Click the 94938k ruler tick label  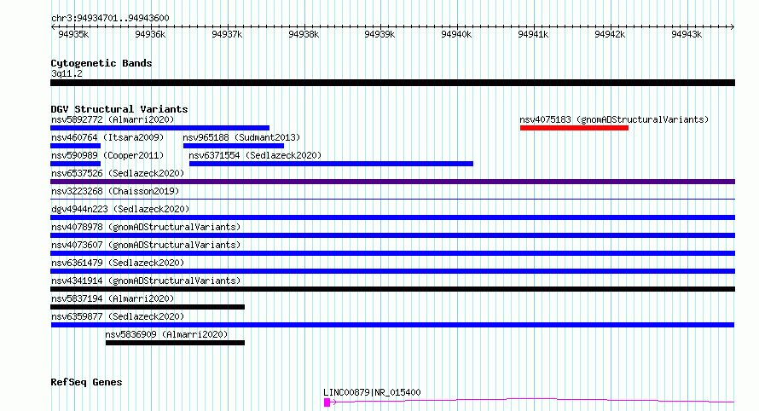[304, 34]
